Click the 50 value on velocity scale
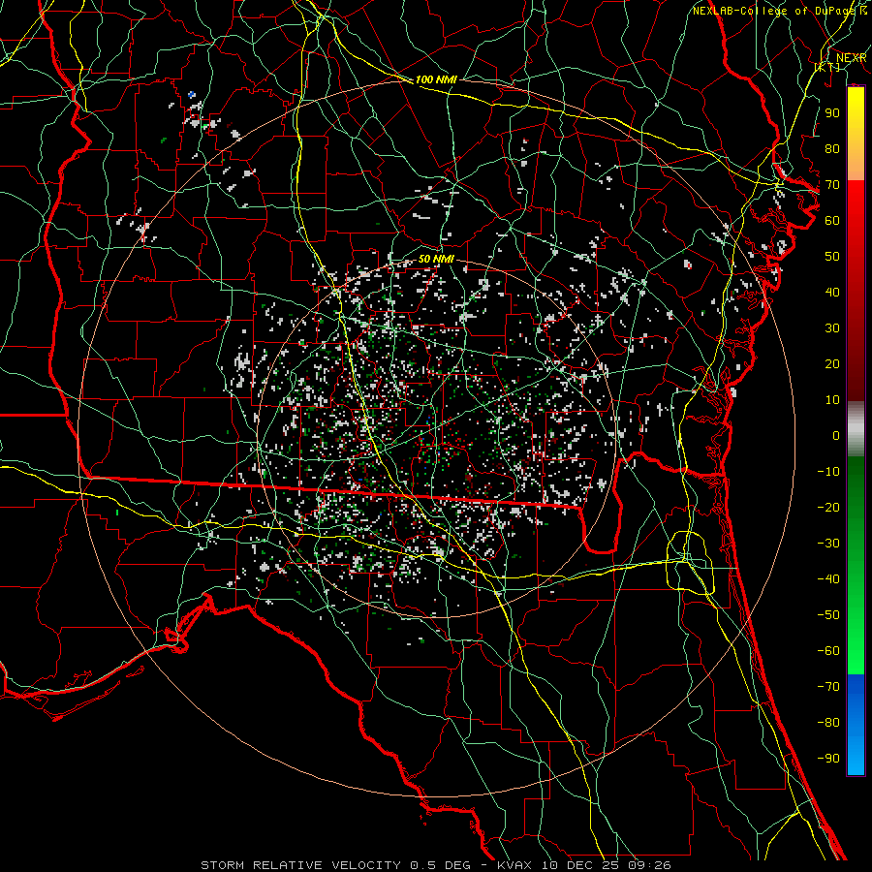Screen dimensions: 872x872 (832, 257)
